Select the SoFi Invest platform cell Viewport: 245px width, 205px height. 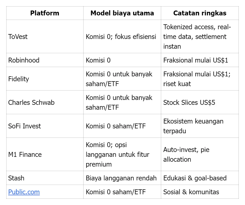(x=25, y=126)
